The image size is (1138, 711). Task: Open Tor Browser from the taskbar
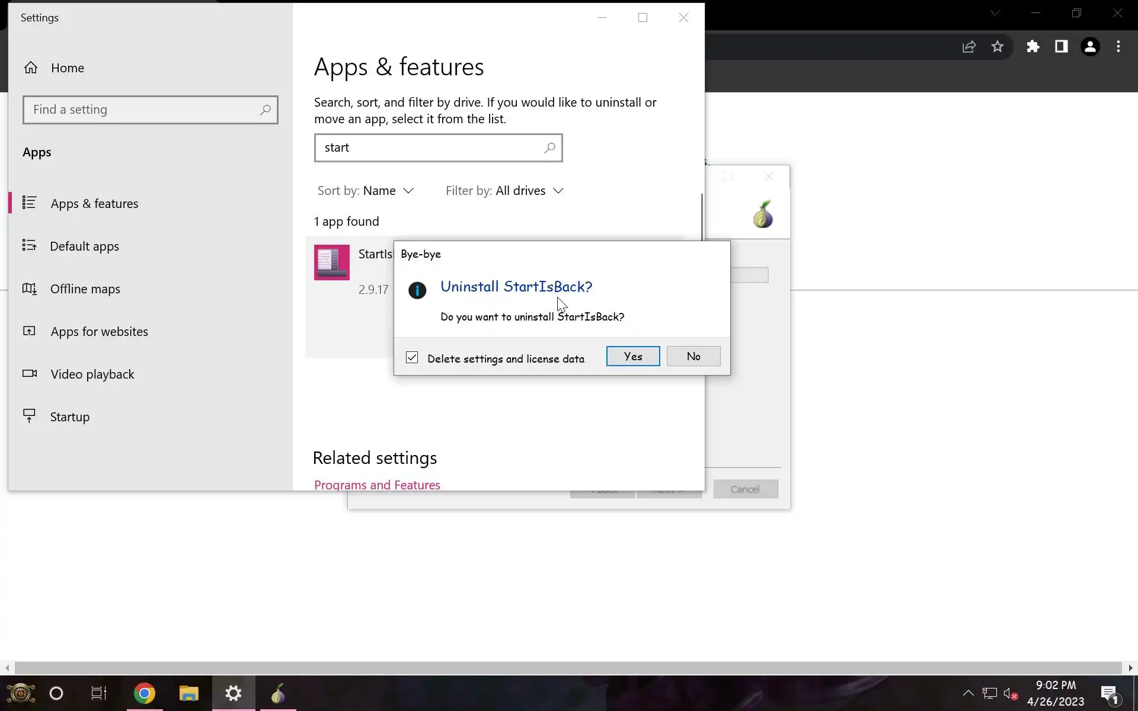pyautogui.click(x=278, y=693)
